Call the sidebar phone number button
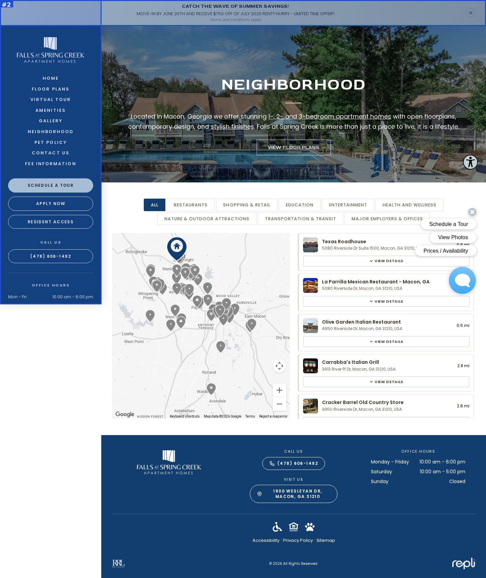Screen dimensions: 486x578 click(51, 256)
